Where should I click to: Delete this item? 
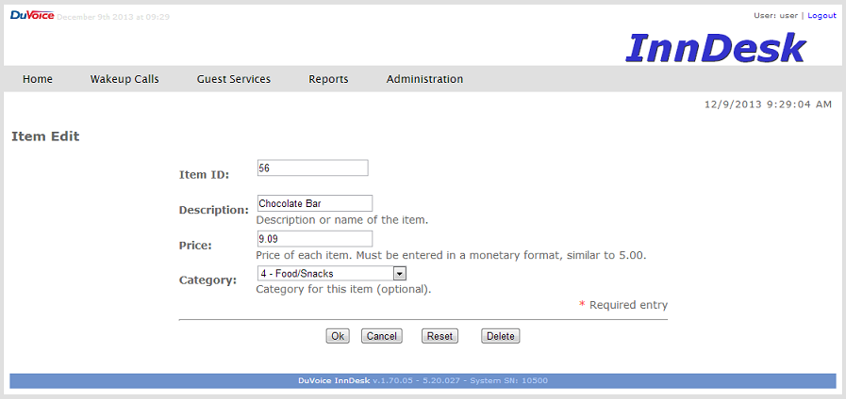coord(500,336)
